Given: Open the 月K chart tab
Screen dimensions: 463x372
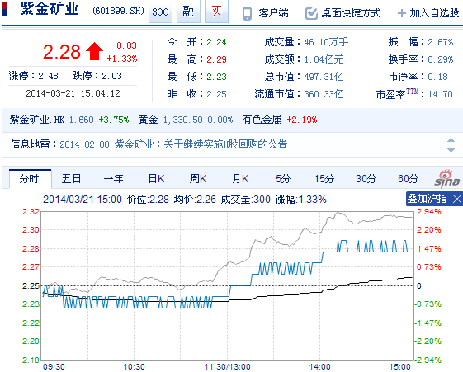Looking at the screenshot, I should [x=240, y=179].
